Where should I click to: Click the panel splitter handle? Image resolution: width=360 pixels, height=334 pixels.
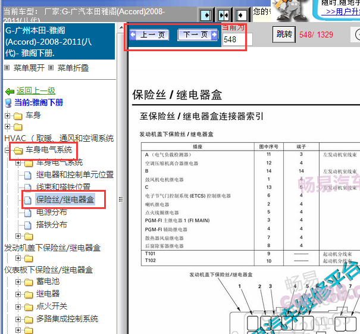point(121,199)
